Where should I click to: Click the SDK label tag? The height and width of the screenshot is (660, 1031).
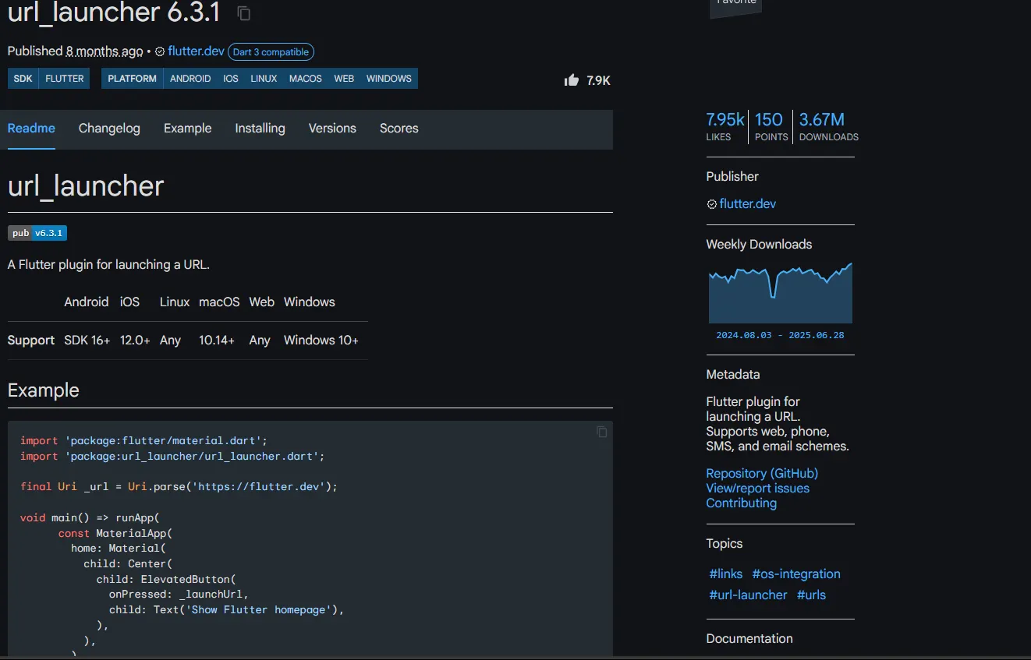(x=23, y=79)
